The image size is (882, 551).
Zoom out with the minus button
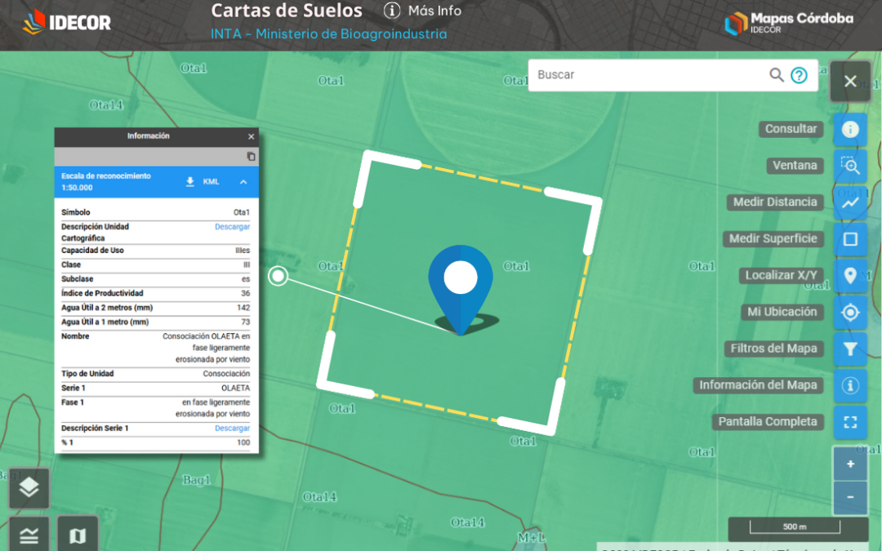click(850, 498)
